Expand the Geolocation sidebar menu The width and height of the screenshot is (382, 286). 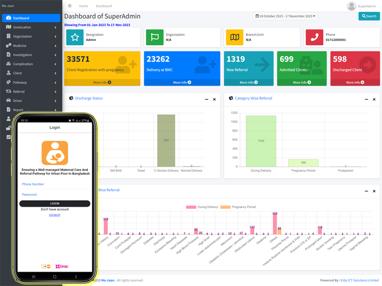tap(31, 27)
